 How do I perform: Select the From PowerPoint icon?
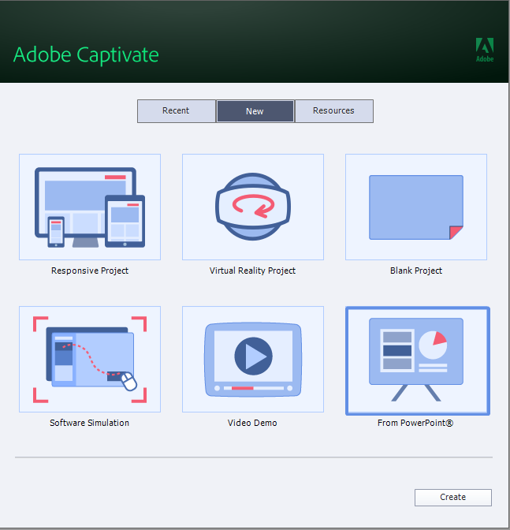pos(417,360)
